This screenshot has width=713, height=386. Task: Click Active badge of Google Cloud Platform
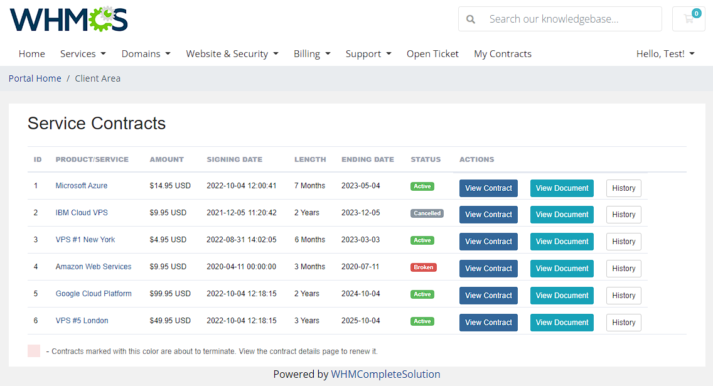click(x=422, y=294)
